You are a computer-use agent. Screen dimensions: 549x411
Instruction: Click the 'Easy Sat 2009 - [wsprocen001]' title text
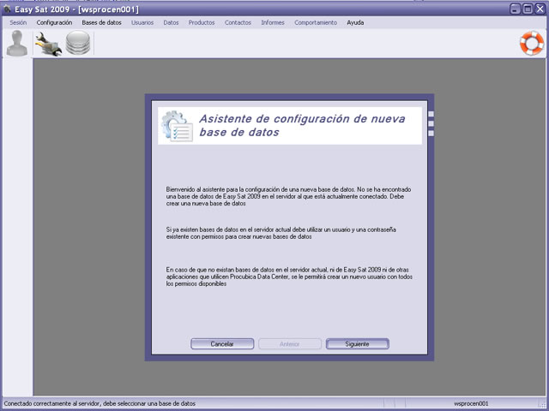coord(76,9)
